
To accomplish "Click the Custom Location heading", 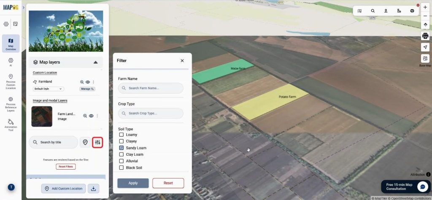I will (45, 73).
